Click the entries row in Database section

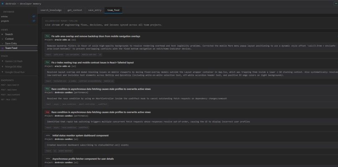point(18,16)
